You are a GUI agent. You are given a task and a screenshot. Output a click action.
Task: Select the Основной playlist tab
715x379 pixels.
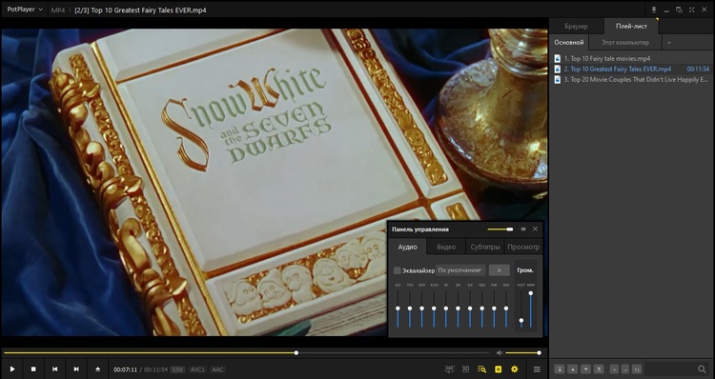click(x=568, y=42)
